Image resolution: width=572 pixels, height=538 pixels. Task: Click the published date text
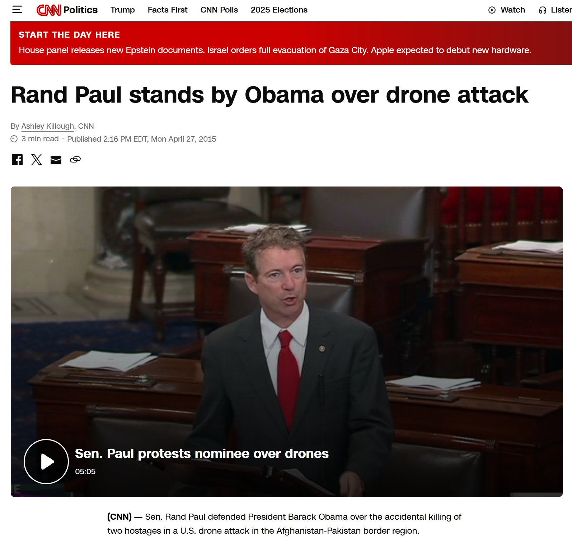[x=142, y=139]
